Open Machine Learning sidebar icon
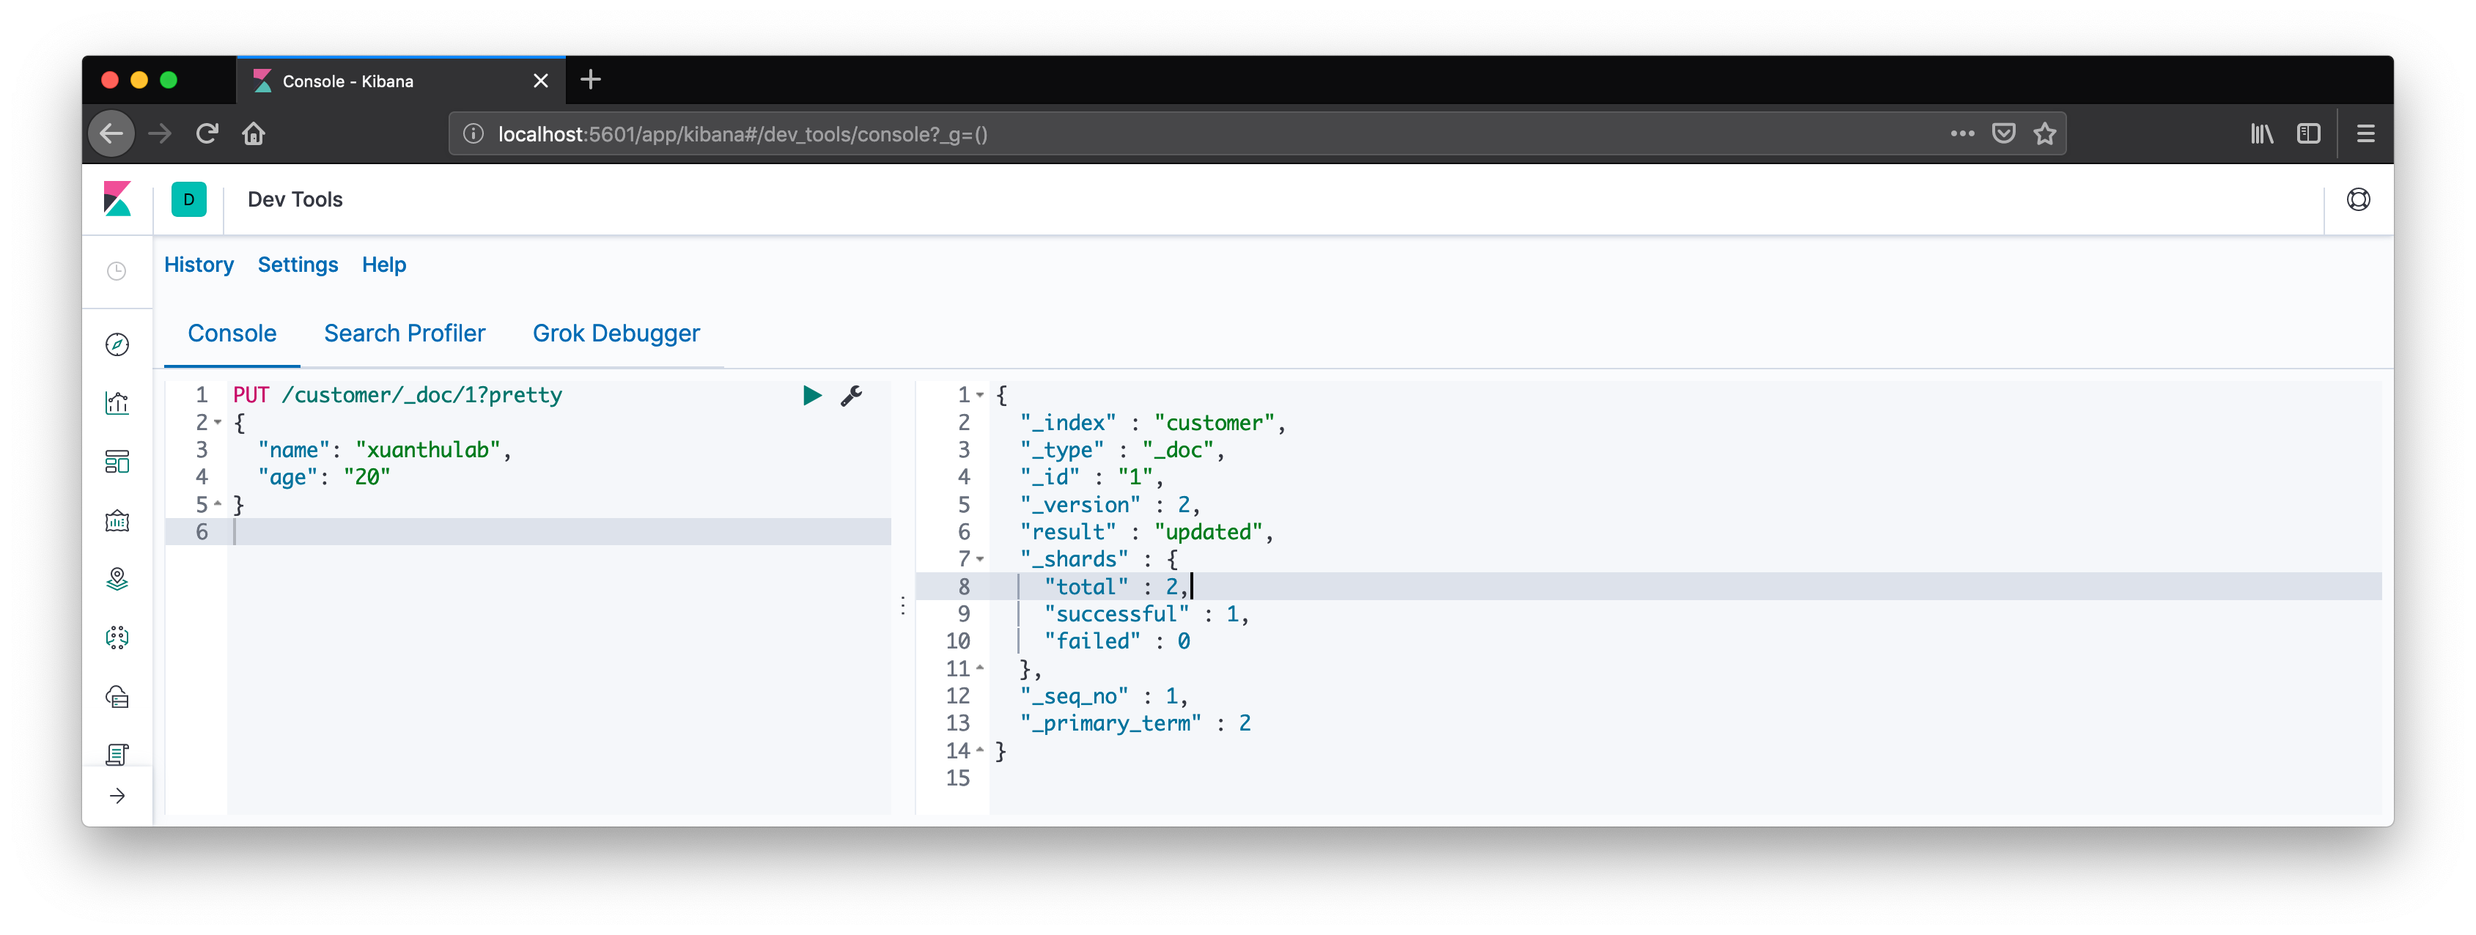The image size is (2476, 935). click(x=117, y=638)
